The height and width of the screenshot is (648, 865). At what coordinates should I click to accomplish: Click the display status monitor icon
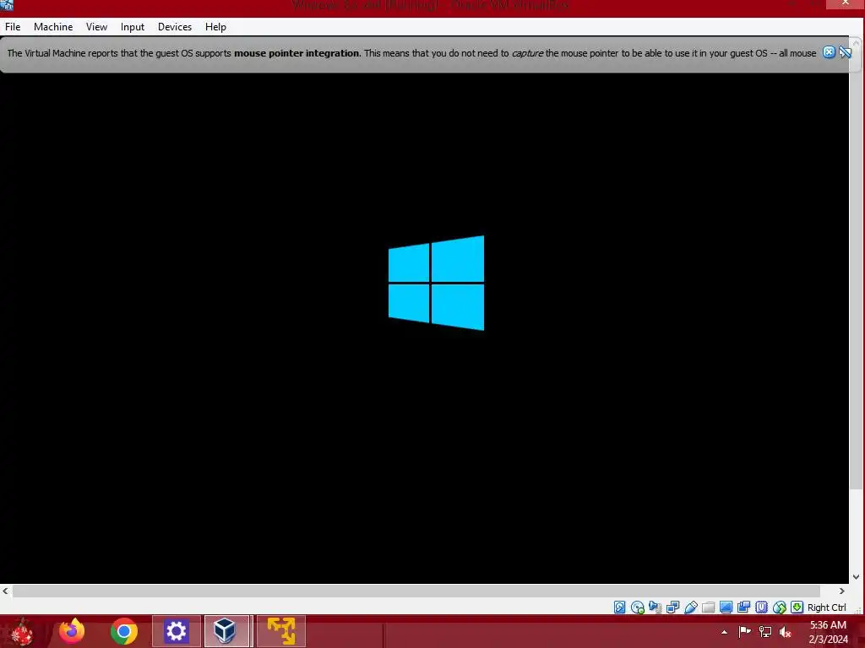pyautogui.click(x=726, y=607)
